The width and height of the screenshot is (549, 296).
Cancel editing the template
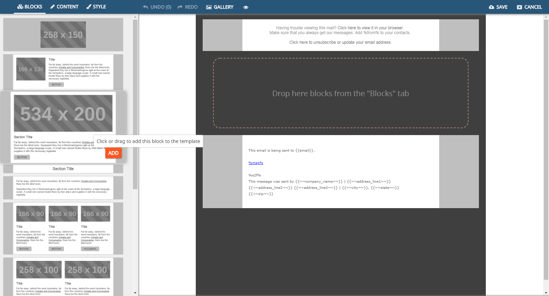pos(529,7)
